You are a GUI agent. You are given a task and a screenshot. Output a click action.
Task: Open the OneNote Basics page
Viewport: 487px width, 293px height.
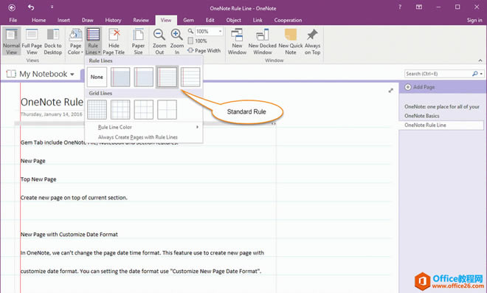point(422,116)
